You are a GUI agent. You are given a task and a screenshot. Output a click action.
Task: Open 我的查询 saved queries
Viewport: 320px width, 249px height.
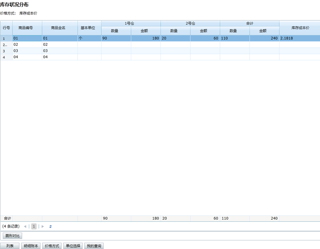tap(94, 246)
